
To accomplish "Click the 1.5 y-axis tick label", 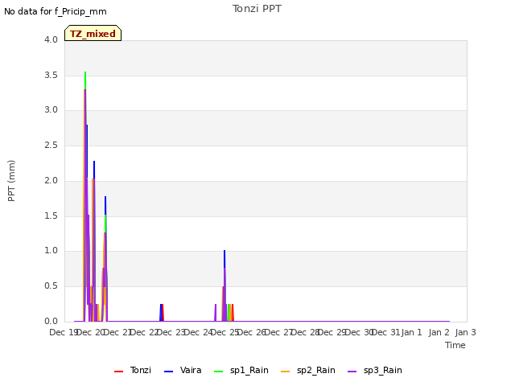I will click(x=51, y=216).
